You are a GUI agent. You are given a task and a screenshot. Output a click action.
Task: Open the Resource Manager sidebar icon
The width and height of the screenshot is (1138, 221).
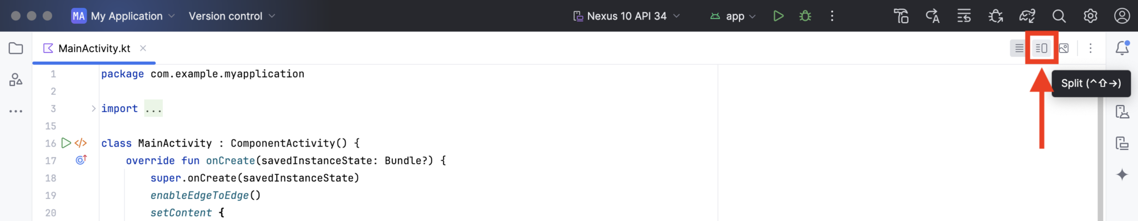click(16, 79)
